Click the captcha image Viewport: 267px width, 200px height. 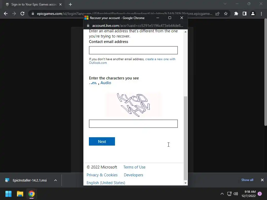pyautogui.click(x=133, y=105)
